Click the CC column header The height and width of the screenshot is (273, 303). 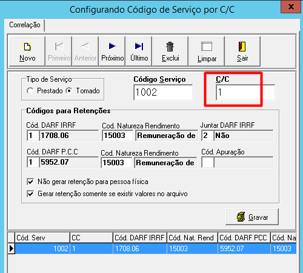tap(92, 238)
